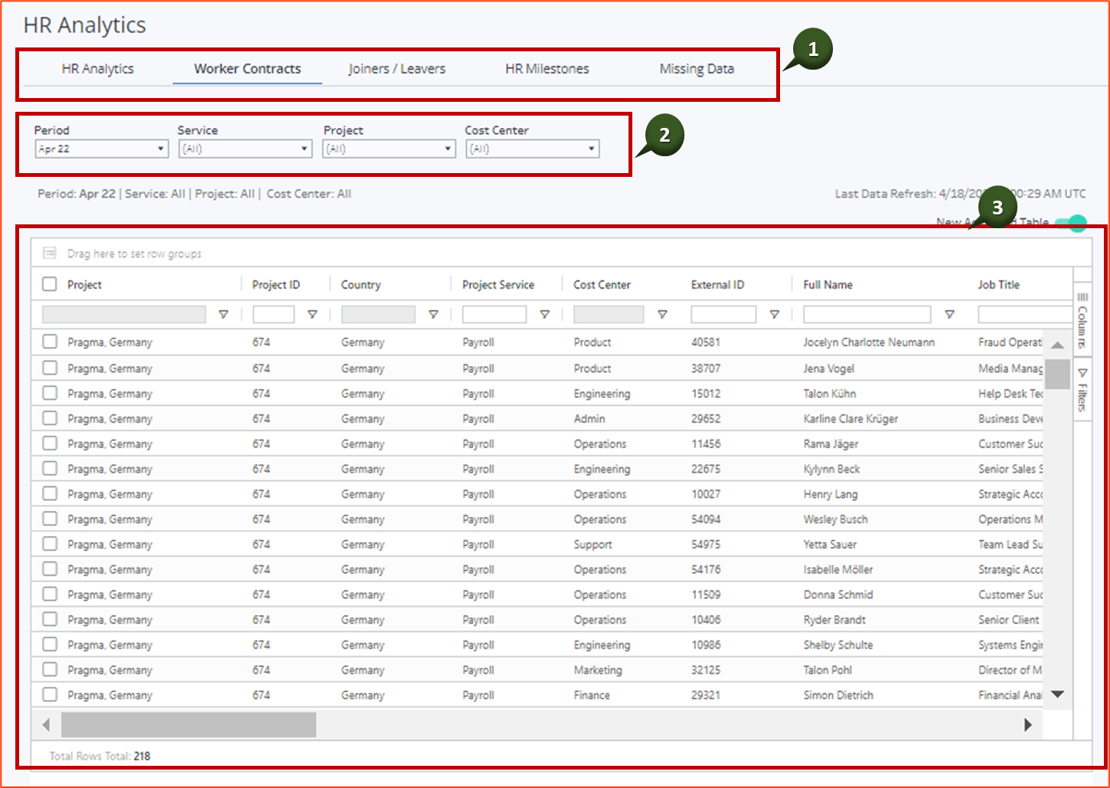The height and width of the screenshot is (788, 1110).
Task: Sort by Project Service column header
Action: pyautogui.click(x=498, y=285)
